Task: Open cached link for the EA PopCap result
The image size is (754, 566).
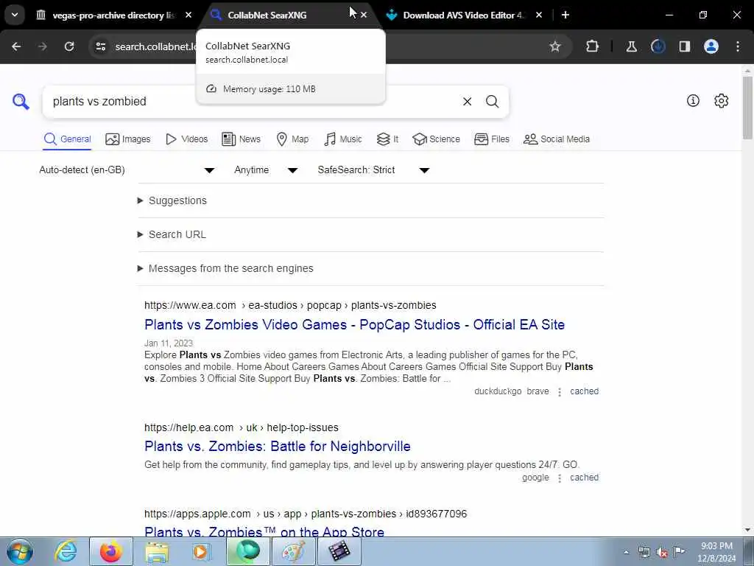Action: [584, 391]
